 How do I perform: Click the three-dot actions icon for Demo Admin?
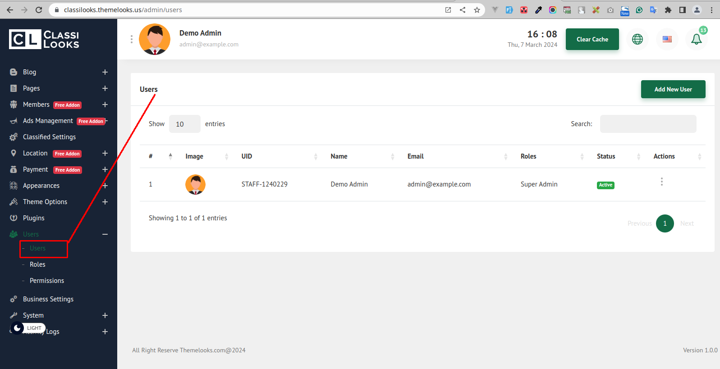pyautogui.click(x=661, y=182)
